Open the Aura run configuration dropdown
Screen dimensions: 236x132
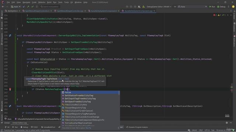pyautogui.click(x=192, y=7)
